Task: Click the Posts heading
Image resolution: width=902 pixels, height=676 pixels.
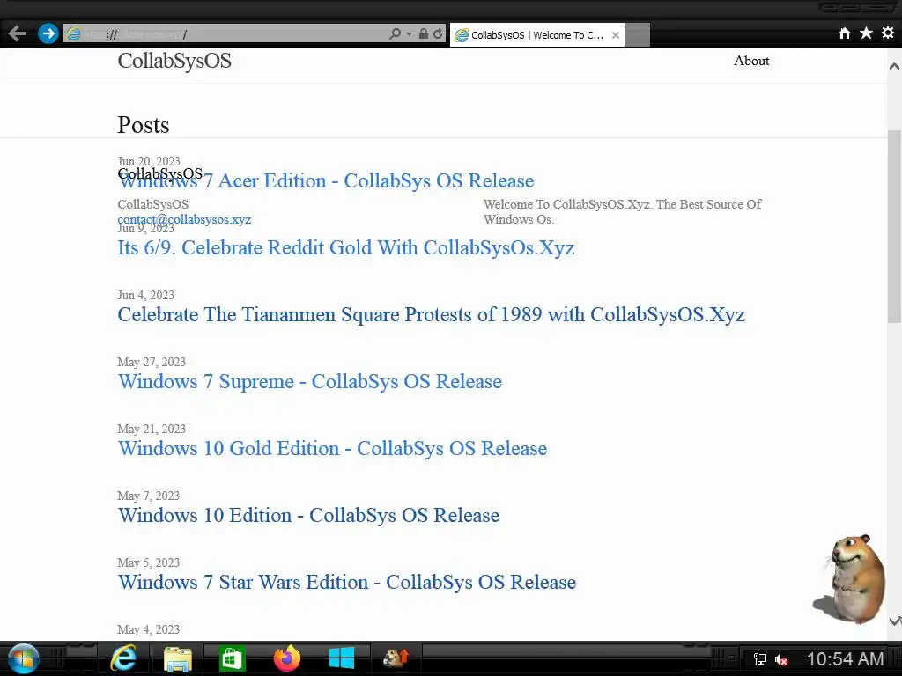Action: pyautogui.click(x=144, y=125)
